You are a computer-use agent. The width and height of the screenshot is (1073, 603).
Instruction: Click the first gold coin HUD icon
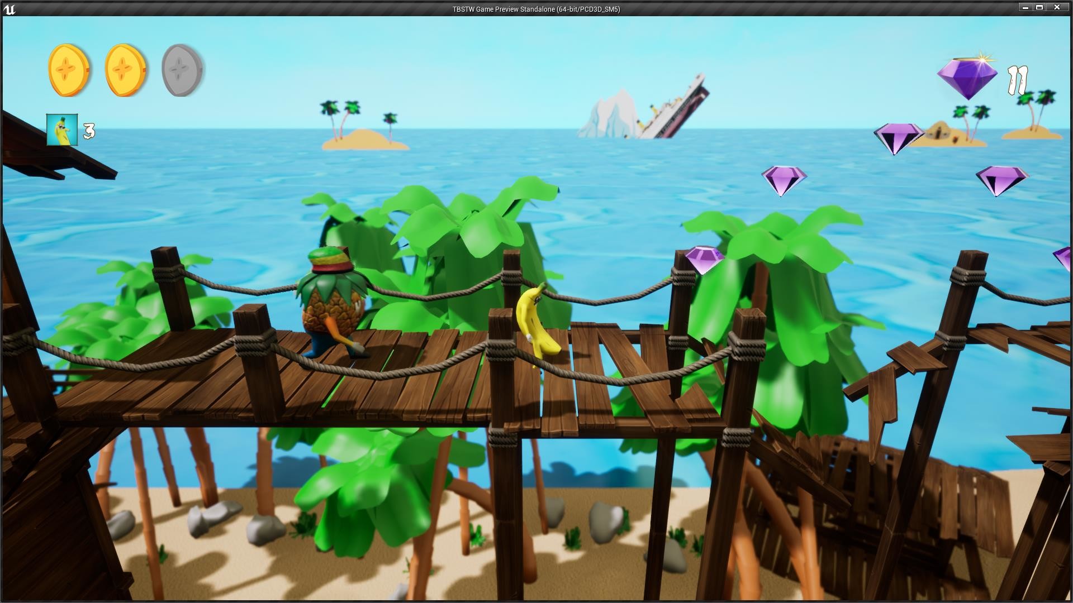pos(68,68)
